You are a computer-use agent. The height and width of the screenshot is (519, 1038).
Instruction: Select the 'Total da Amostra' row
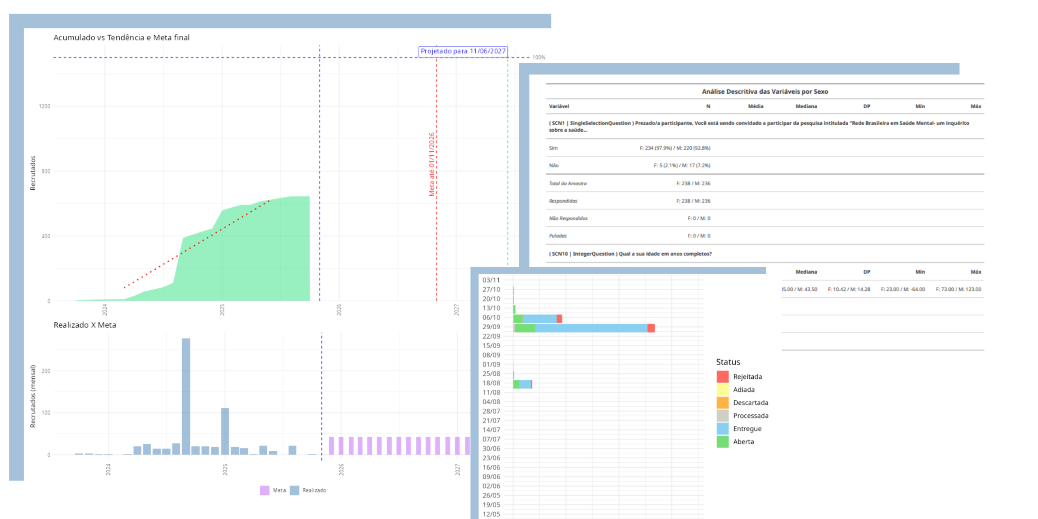[x=568, y=183]
